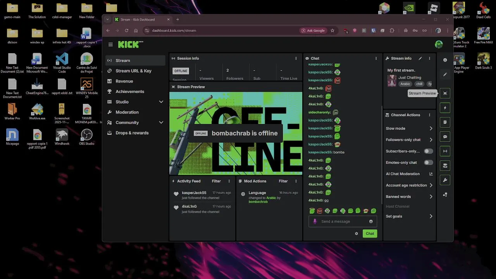Reload the Kick dashboard page
This screenshot has width=496, height=279.
[126, 31]
